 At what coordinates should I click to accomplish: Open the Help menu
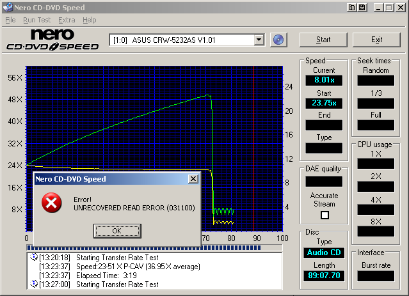[90, 20]
